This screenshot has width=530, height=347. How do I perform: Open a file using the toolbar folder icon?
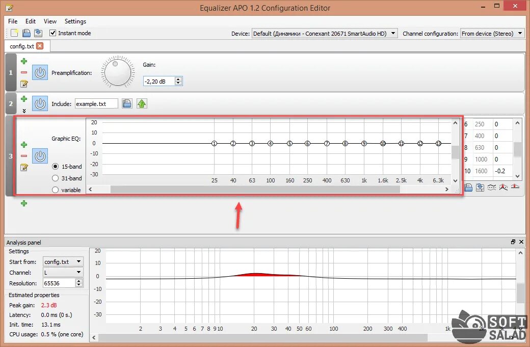(26, 33)
